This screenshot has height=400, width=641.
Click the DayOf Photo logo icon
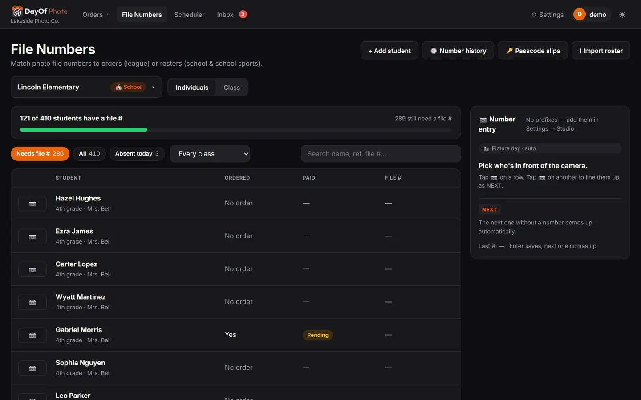17,11
